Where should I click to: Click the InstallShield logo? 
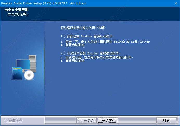(x=14, y=121)
